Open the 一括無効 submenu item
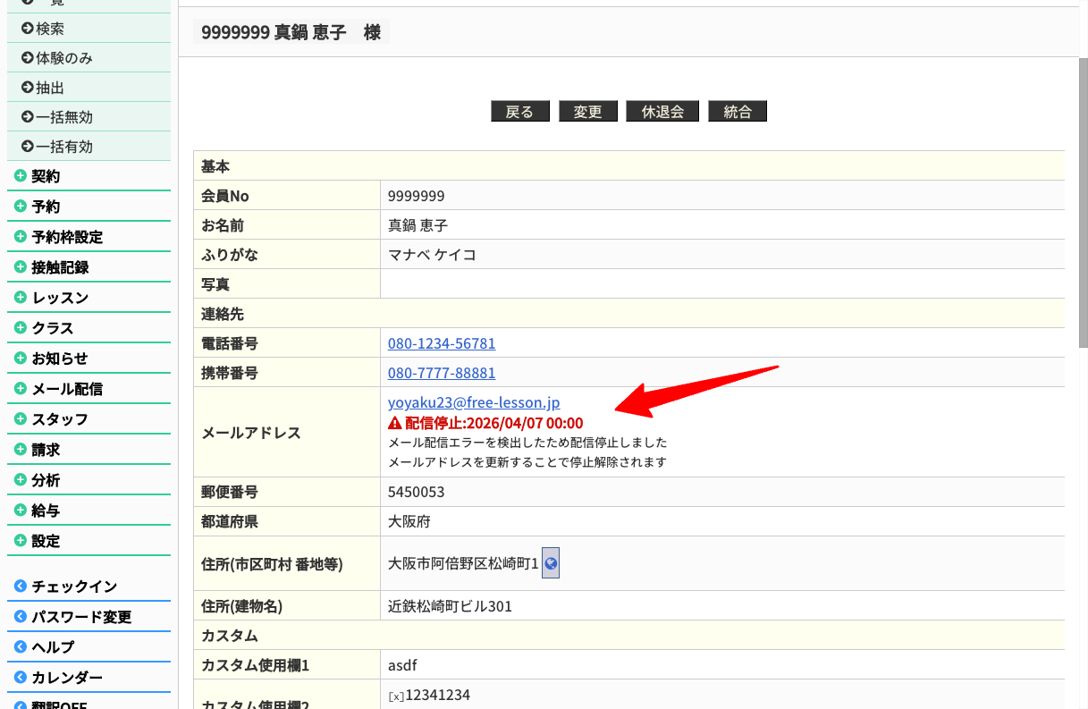1088x709 pixels. click(x=63, y=117)
